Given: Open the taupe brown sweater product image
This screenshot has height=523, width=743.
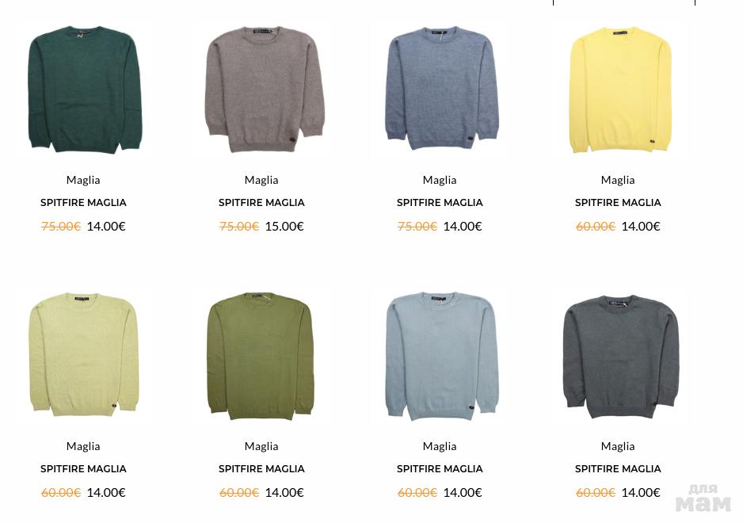Looking at the screenshot, I should click(x=261, y=88).
